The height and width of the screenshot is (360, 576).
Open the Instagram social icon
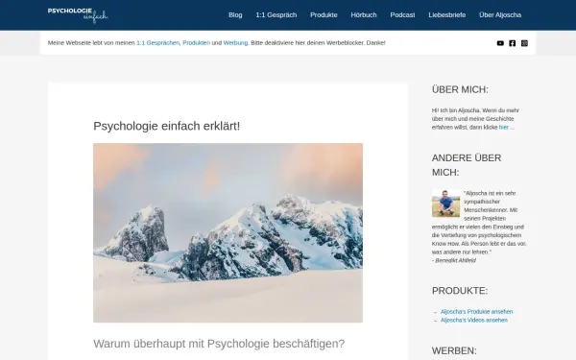[524, 43]
